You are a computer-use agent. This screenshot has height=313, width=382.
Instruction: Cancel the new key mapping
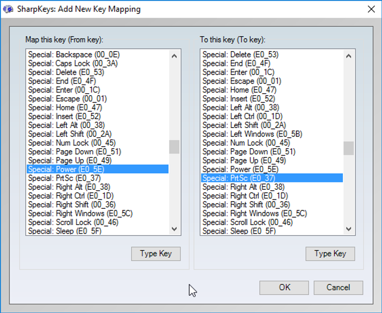[x=339, y=288]
